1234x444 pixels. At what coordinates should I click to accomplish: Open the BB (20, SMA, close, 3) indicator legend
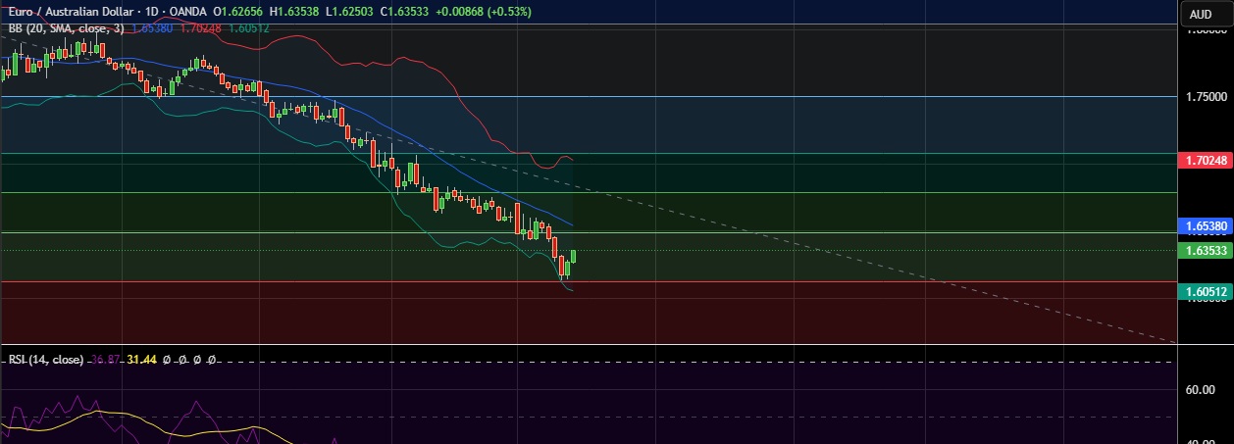click(x=67, y=28)
